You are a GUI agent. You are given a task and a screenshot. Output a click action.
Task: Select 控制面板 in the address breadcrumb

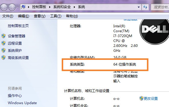39,7
